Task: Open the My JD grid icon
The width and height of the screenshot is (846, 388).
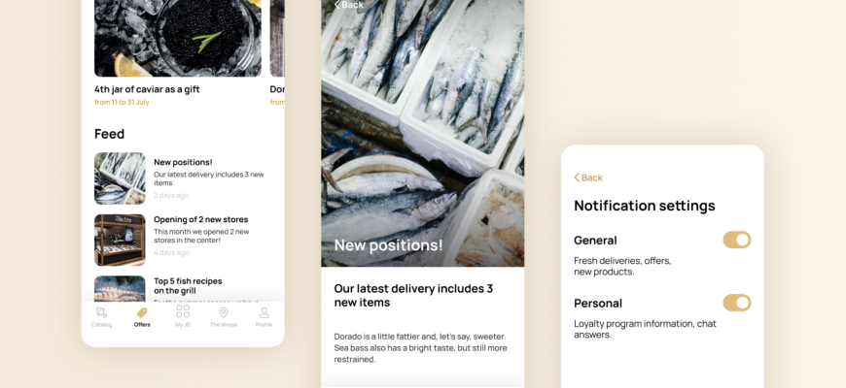Action: (x=183, y=311)
